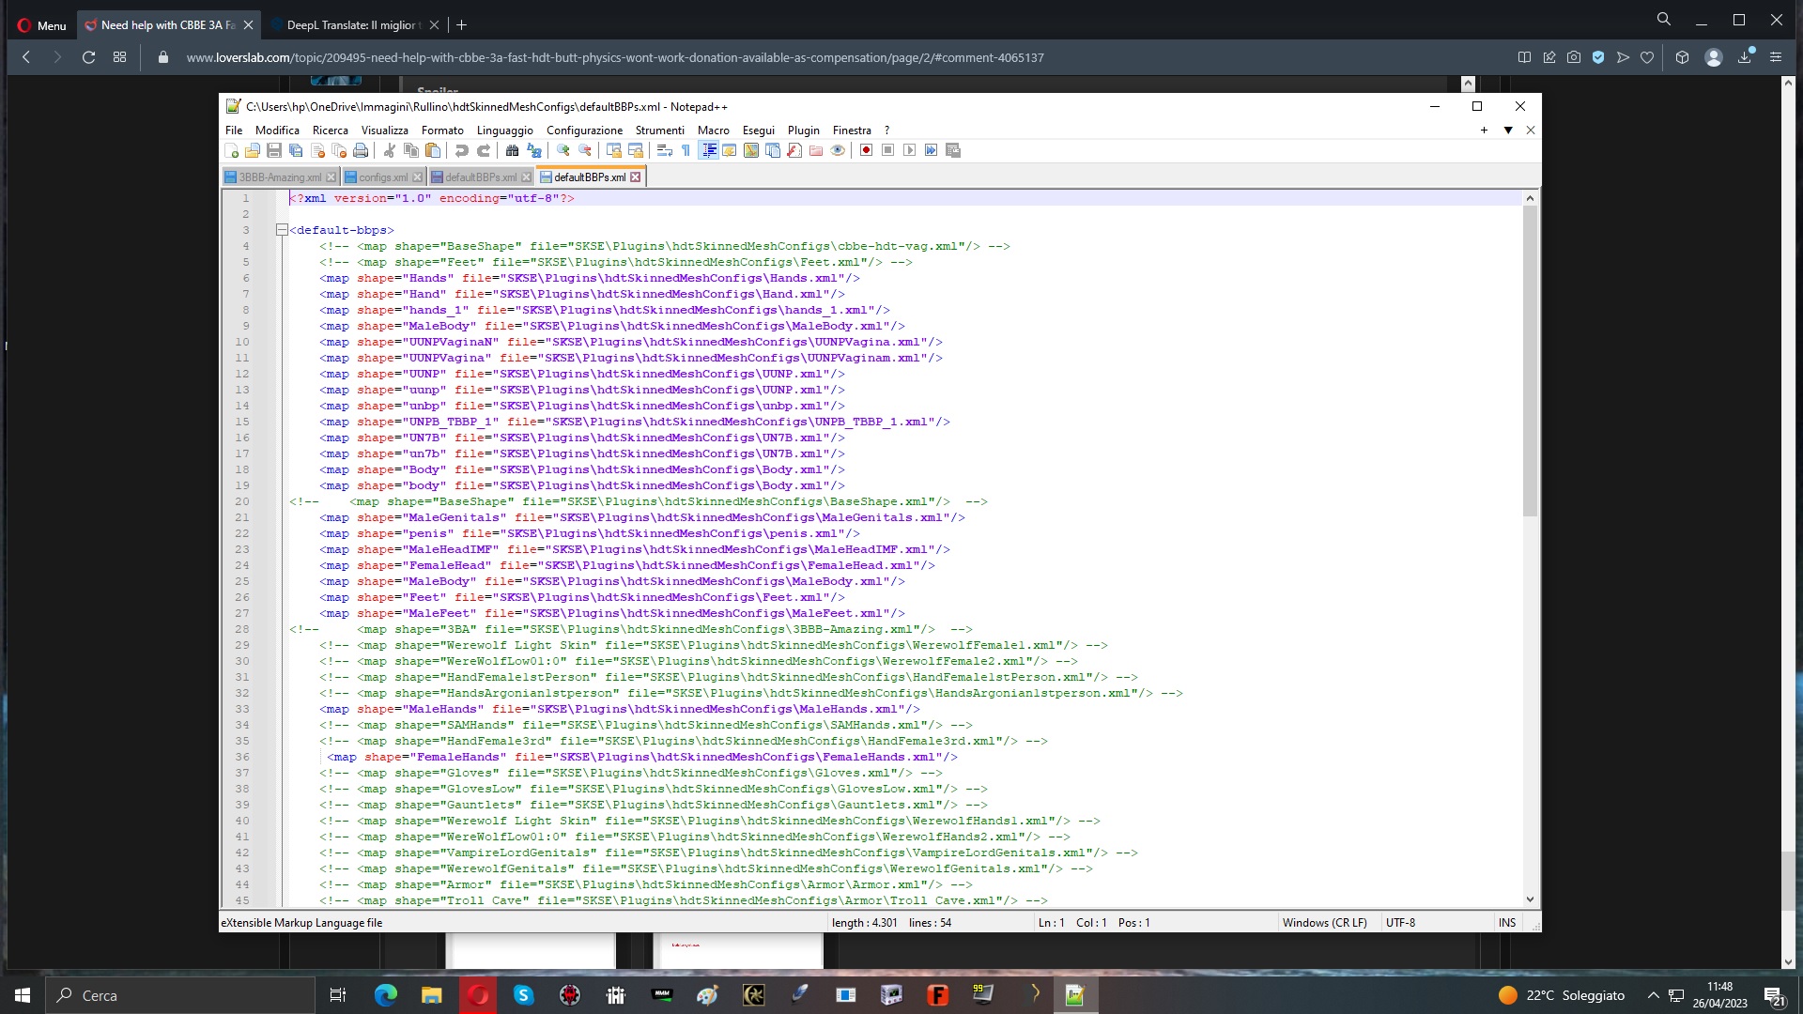The image size is (1803, 1014).
Task: Open the Visualizza menu
Action: (384, 131)
